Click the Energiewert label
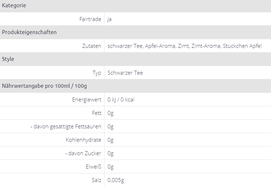This screenshot has height=186, width=271. tap(87, 100)
